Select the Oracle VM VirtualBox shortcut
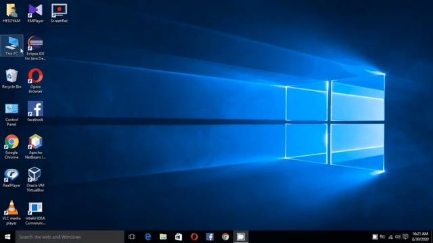 (35, 180)
